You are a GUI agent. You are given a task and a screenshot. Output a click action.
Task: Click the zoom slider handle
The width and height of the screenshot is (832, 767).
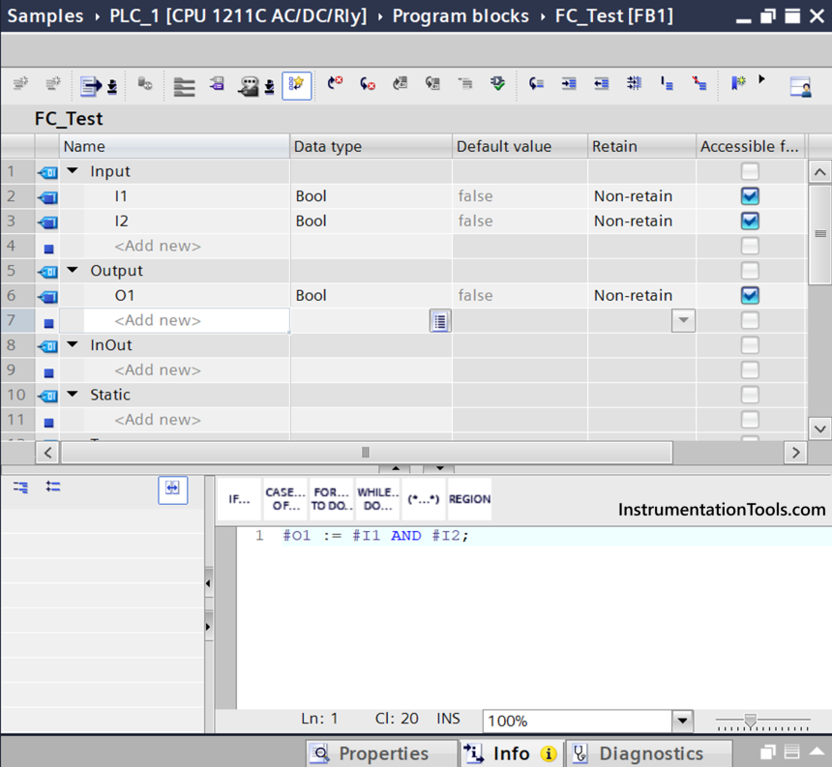pyautogui.click(x=751, y=721)
